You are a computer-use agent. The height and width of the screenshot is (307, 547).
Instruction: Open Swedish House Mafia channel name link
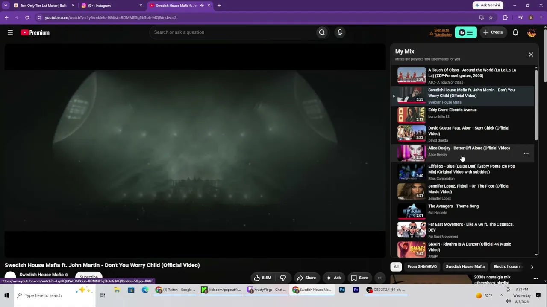click(41, 275)
